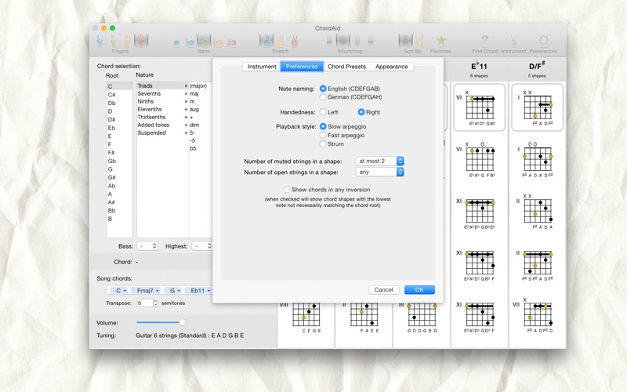Screen dimensions: 627x392
Task: Open the Eb11 song chord menu
Action: tap(198, 290)
